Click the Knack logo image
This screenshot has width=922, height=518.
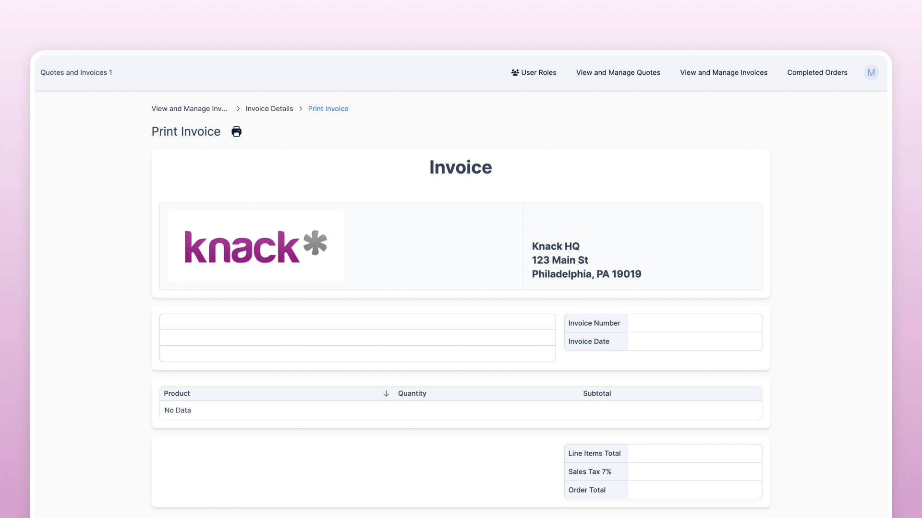[255, 246]
